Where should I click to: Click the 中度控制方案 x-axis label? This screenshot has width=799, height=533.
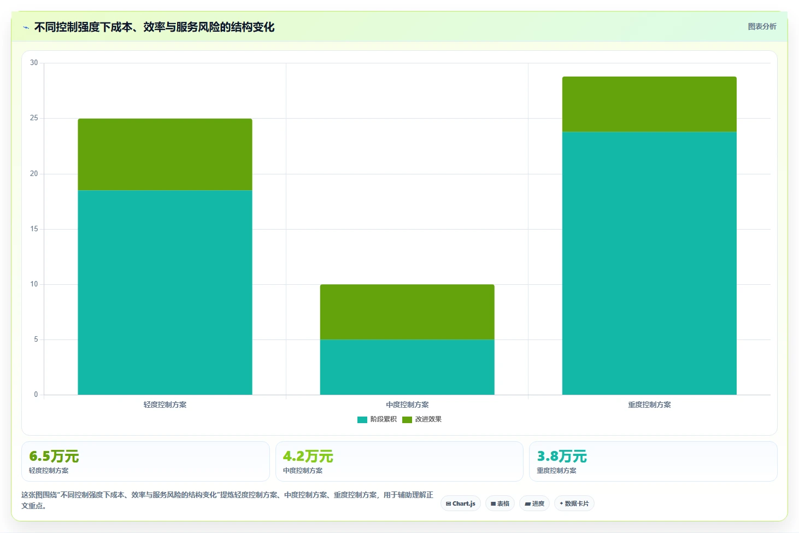click(407, 405)
